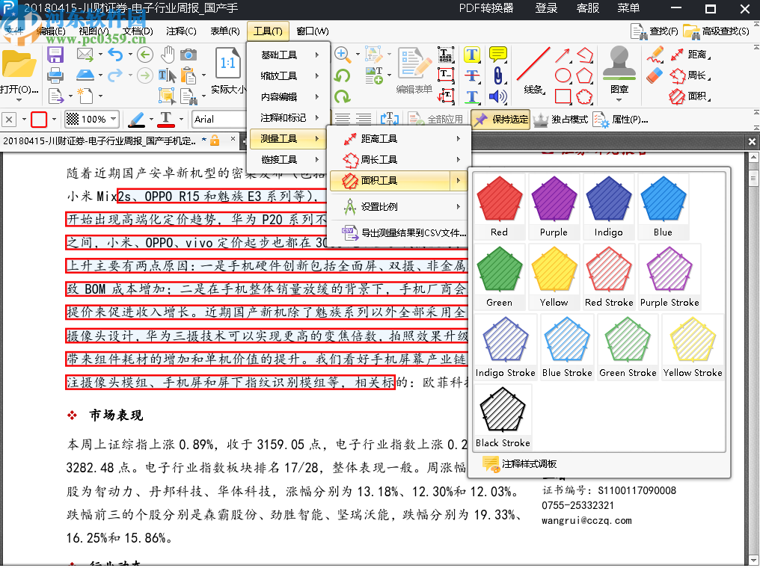Click 导出测量结果到CSV文件
The width and height of the screenshot is (760, 568).
[405, 233]
